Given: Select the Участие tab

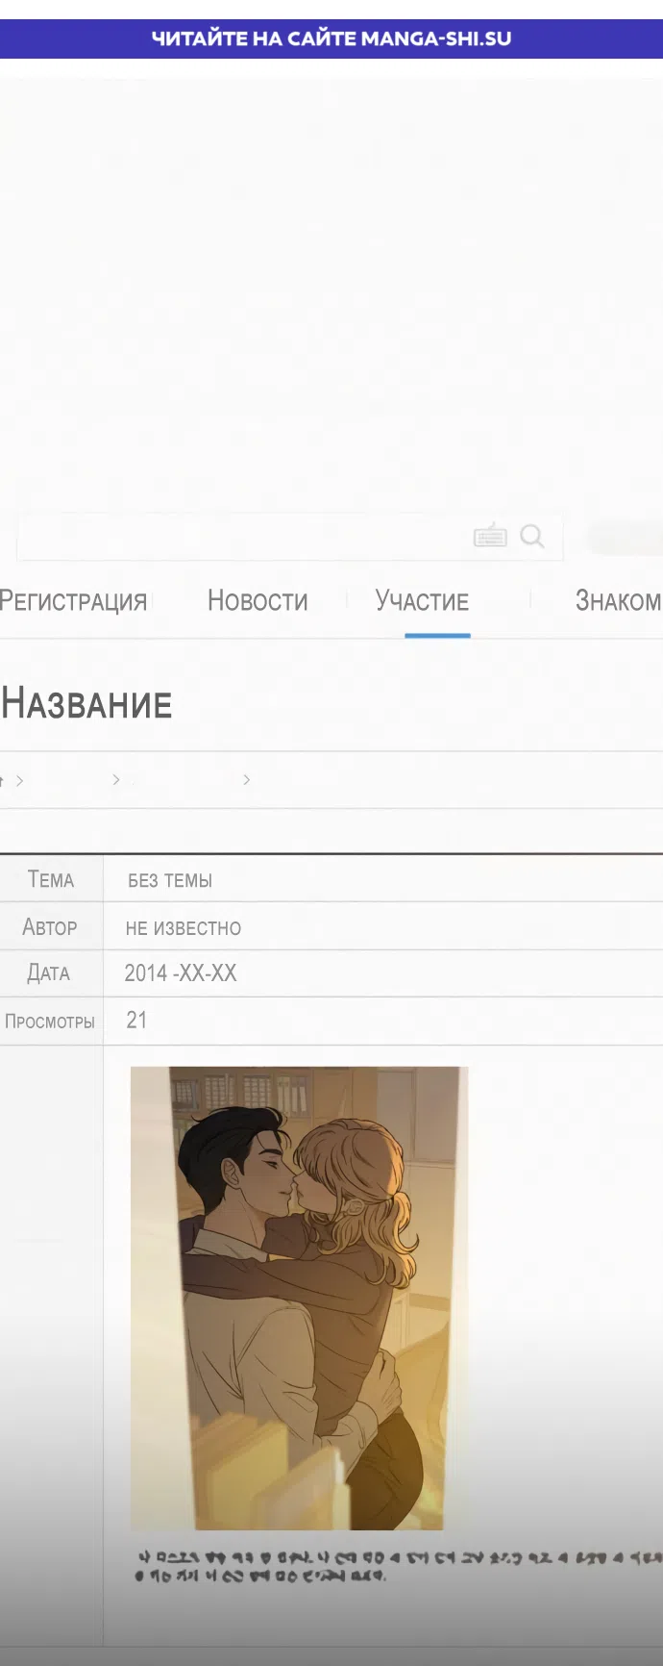Looking at the screenshot, I should click(x=422, y=601).
